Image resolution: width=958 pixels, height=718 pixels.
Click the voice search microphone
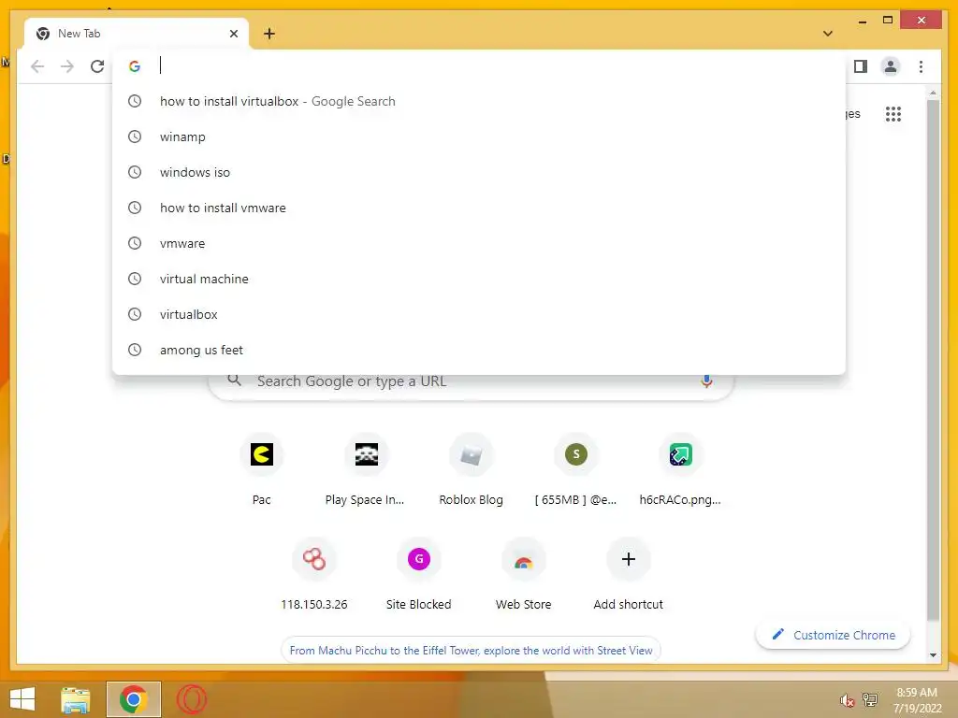point(706,381)
